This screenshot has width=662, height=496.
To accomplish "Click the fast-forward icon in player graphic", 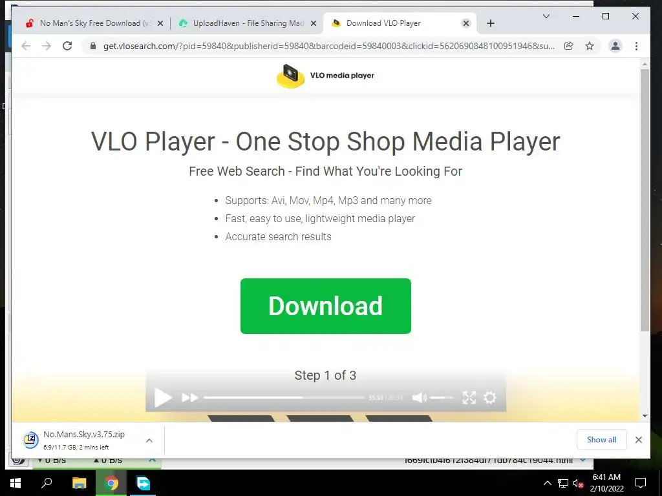I will click(x=189, y=397).
